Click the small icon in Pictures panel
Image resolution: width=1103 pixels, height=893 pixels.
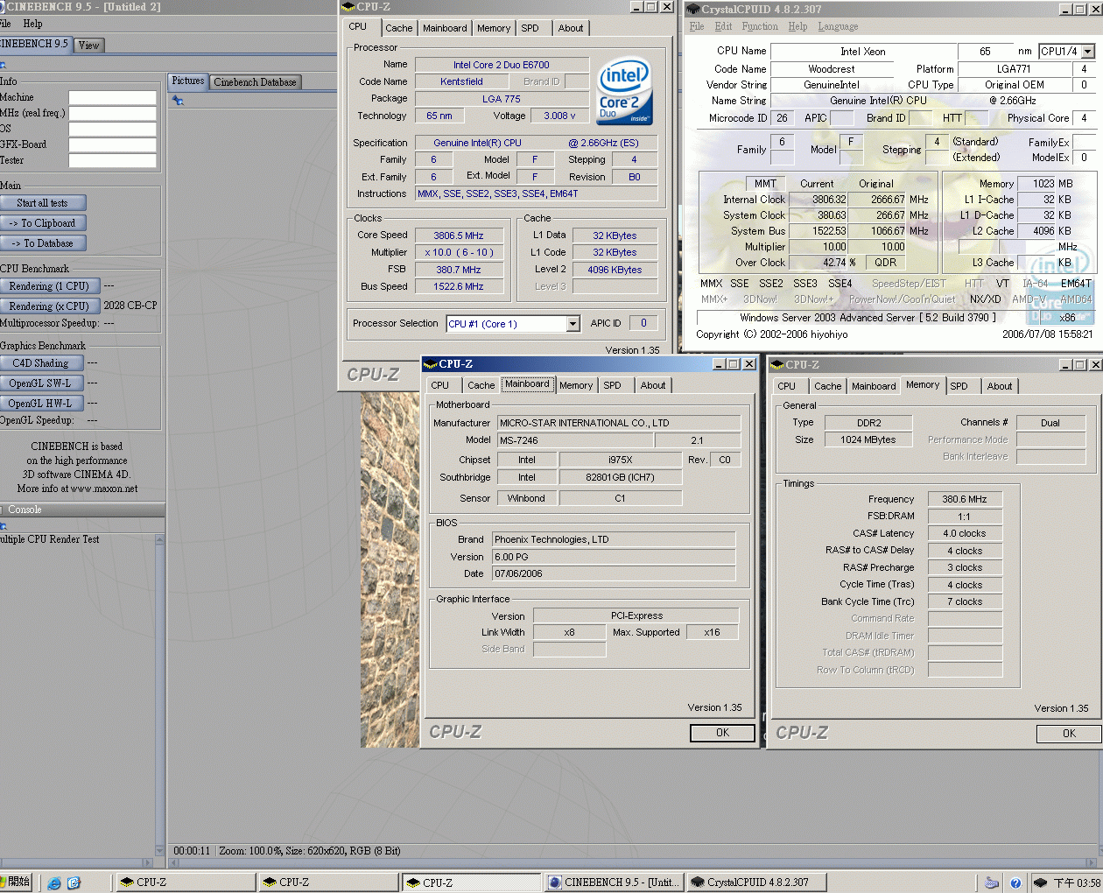tap(178, 101)
